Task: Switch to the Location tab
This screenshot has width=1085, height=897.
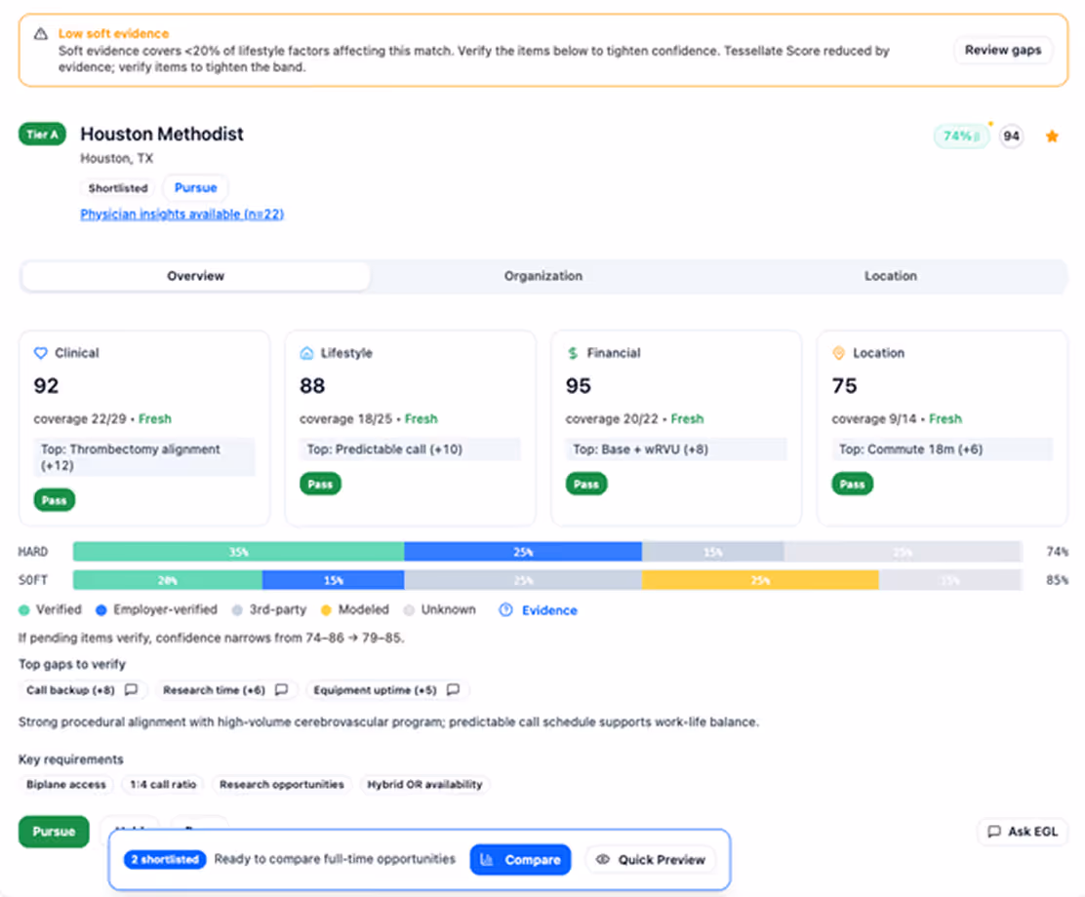Action: tap(891, 276)
